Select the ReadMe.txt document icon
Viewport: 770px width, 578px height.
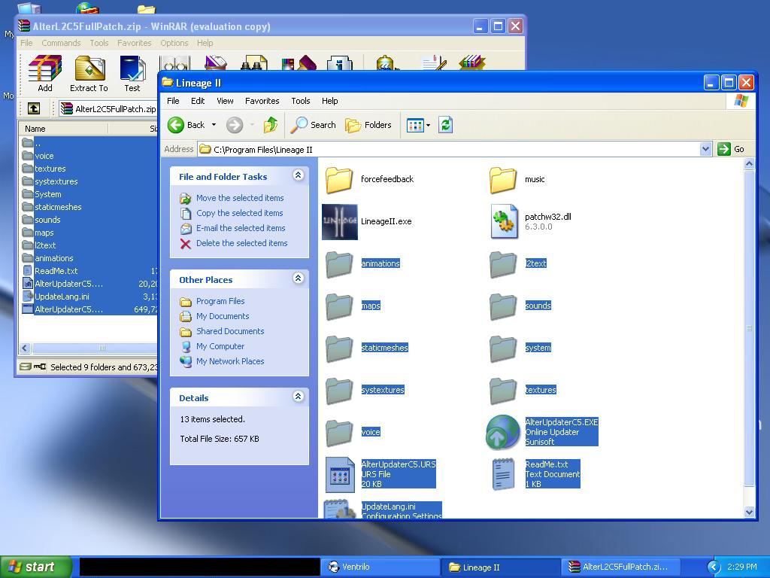503,474
